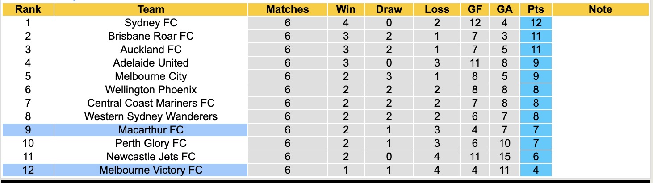Click the Win column header
653x183 pixels.
(x=346, y=9)
